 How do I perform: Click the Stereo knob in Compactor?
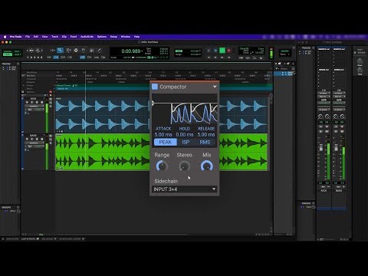184,166
